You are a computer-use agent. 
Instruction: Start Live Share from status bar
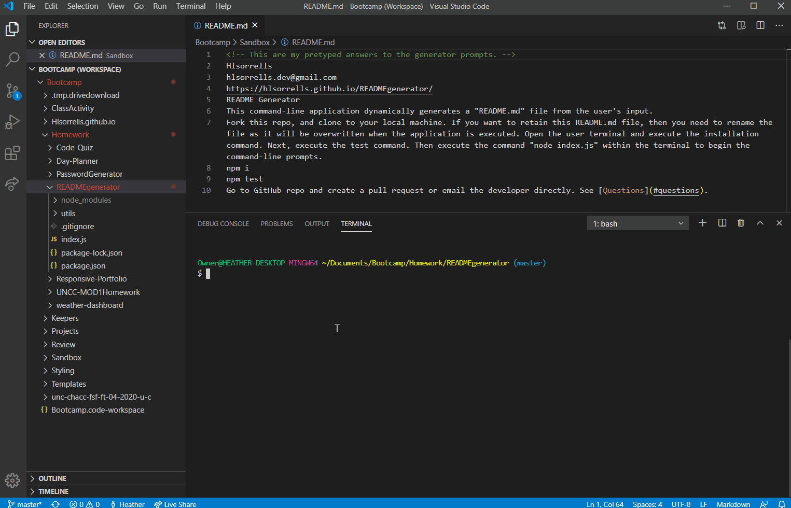coord(175,504)
